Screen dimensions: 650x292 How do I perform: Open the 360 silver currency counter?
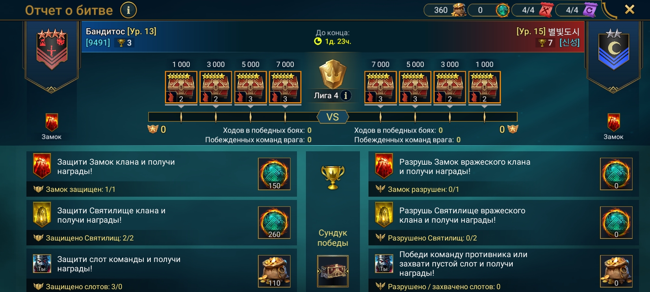point(445,10)
